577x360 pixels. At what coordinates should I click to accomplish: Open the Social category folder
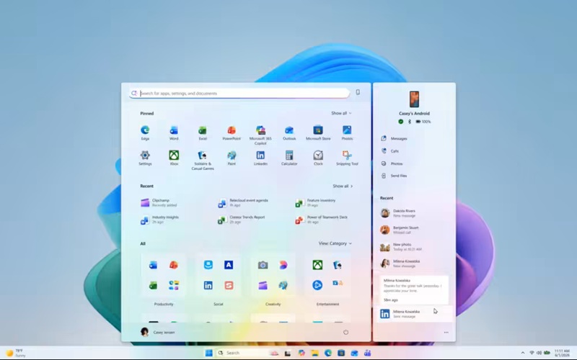[219, 276]
